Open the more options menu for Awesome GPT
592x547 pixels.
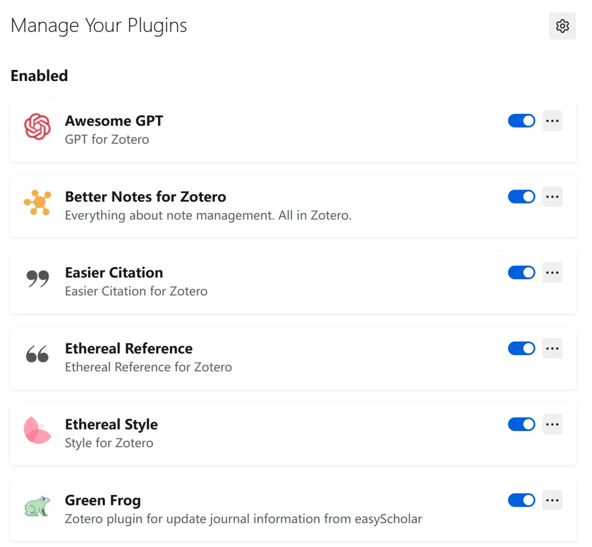pos(552,121)
